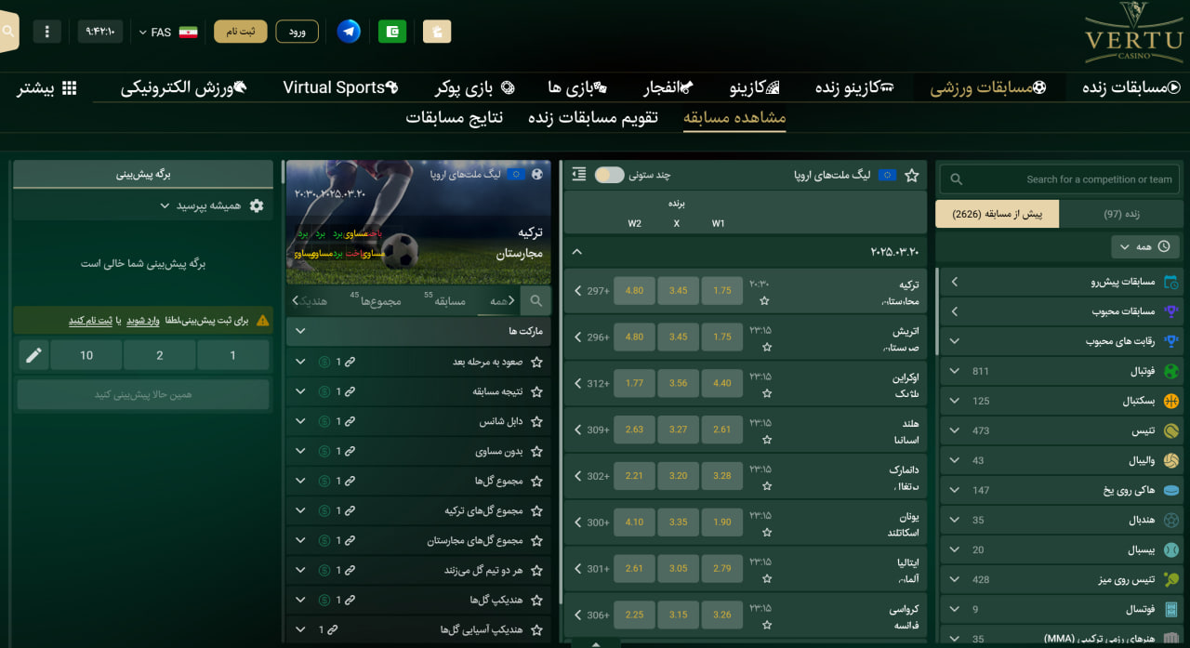Screen dimensions: 1190x648
Task: Favorite the لیگ ملت‌های اروپا league star
Action: (x=912, y=175)
